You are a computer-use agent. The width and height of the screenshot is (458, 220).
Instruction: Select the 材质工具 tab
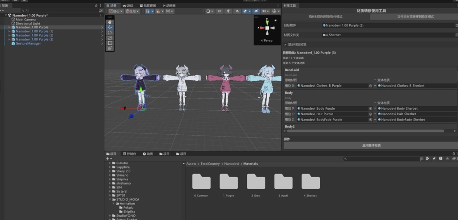[x=290, y=5]
